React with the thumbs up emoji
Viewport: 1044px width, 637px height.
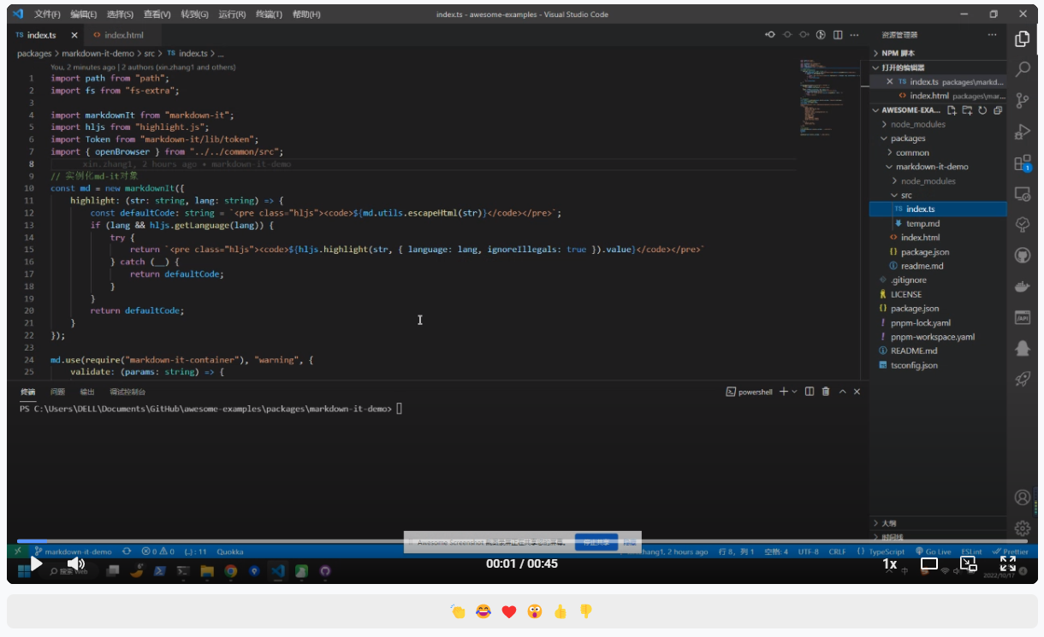[x=561, y=611]
